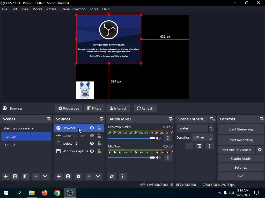Open Filters for Browser source
The height and width of the screenshot is (198, 265).
(x=94, y=108)
